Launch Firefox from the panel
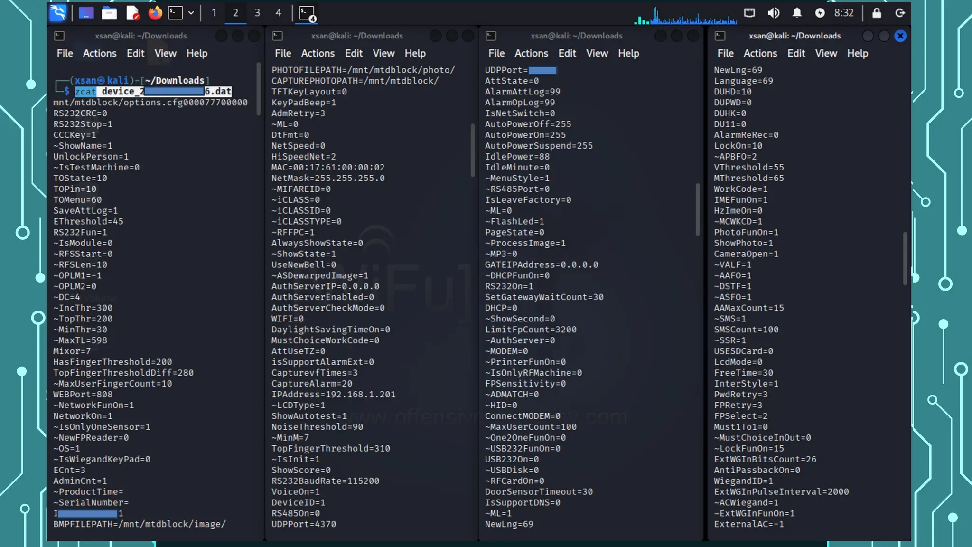972x547 pixels. point(155,13)
